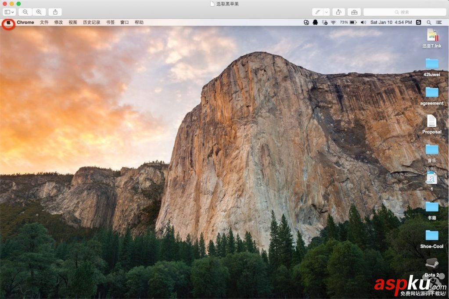
Task: Open the 历史记录 menu
Action: [x=91, y=22]
